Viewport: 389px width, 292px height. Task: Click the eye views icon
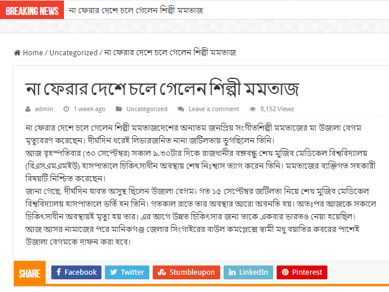(252, 109)
